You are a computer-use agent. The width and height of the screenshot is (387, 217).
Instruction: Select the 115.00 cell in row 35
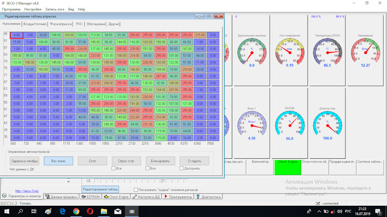[160, 138]
